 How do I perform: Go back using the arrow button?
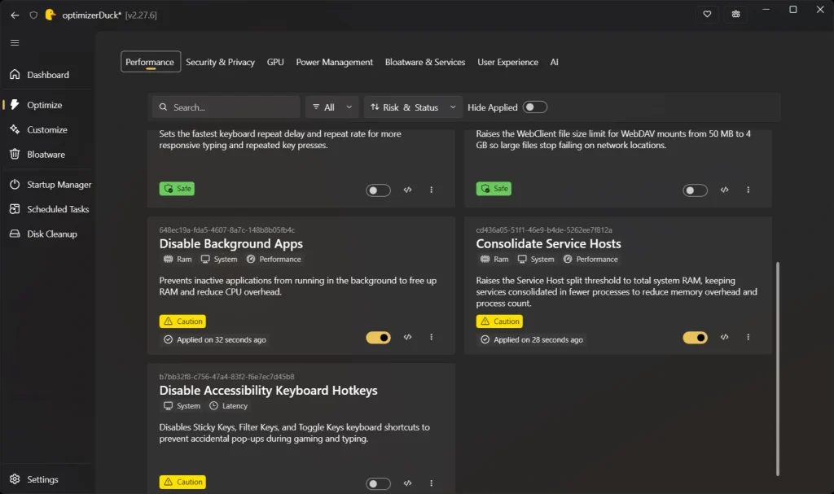coord(15,15)
